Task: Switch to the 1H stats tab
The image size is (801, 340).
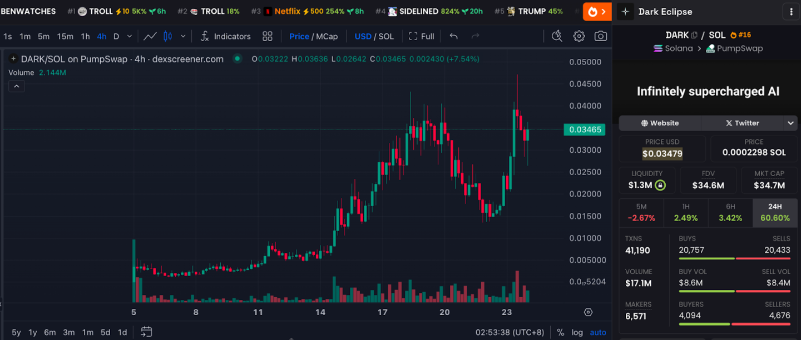Action: point(686,212)
